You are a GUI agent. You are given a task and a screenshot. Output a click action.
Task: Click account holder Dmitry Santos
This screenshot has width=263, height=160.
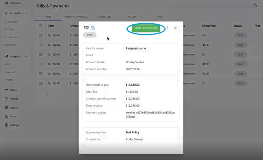[135, 62]
